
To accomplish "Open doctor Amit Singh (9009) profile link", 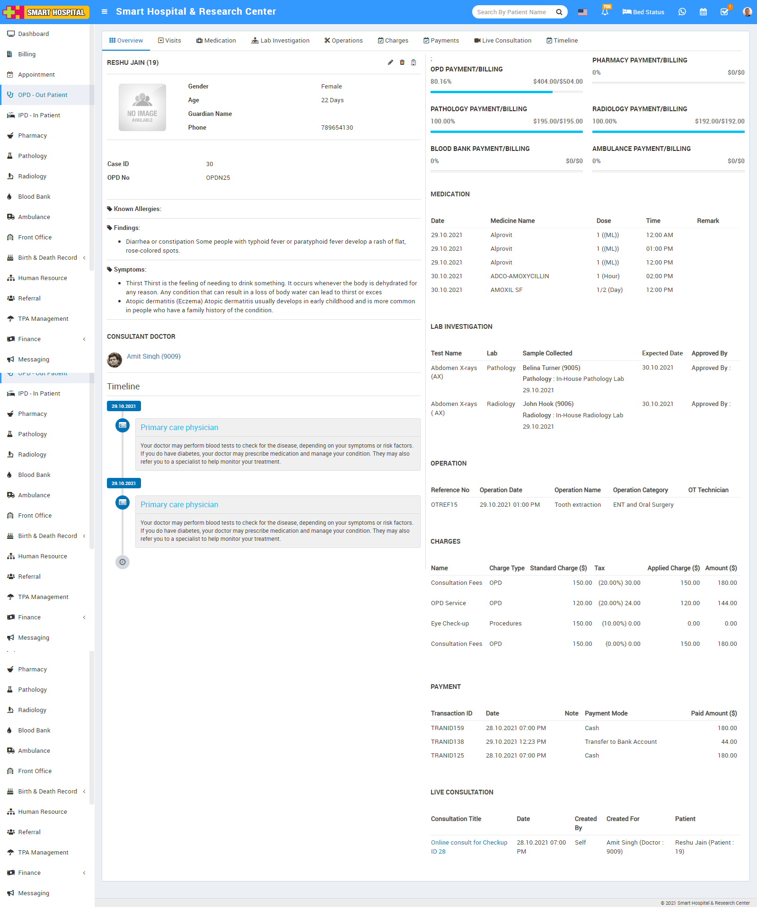I will click(153, 356).
